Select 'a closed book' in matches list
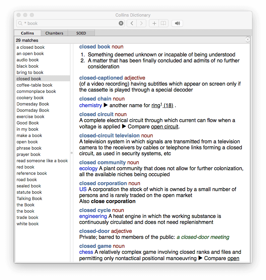Screen dimensions: 266x280 pyautogui.click(x=43, y=47)
